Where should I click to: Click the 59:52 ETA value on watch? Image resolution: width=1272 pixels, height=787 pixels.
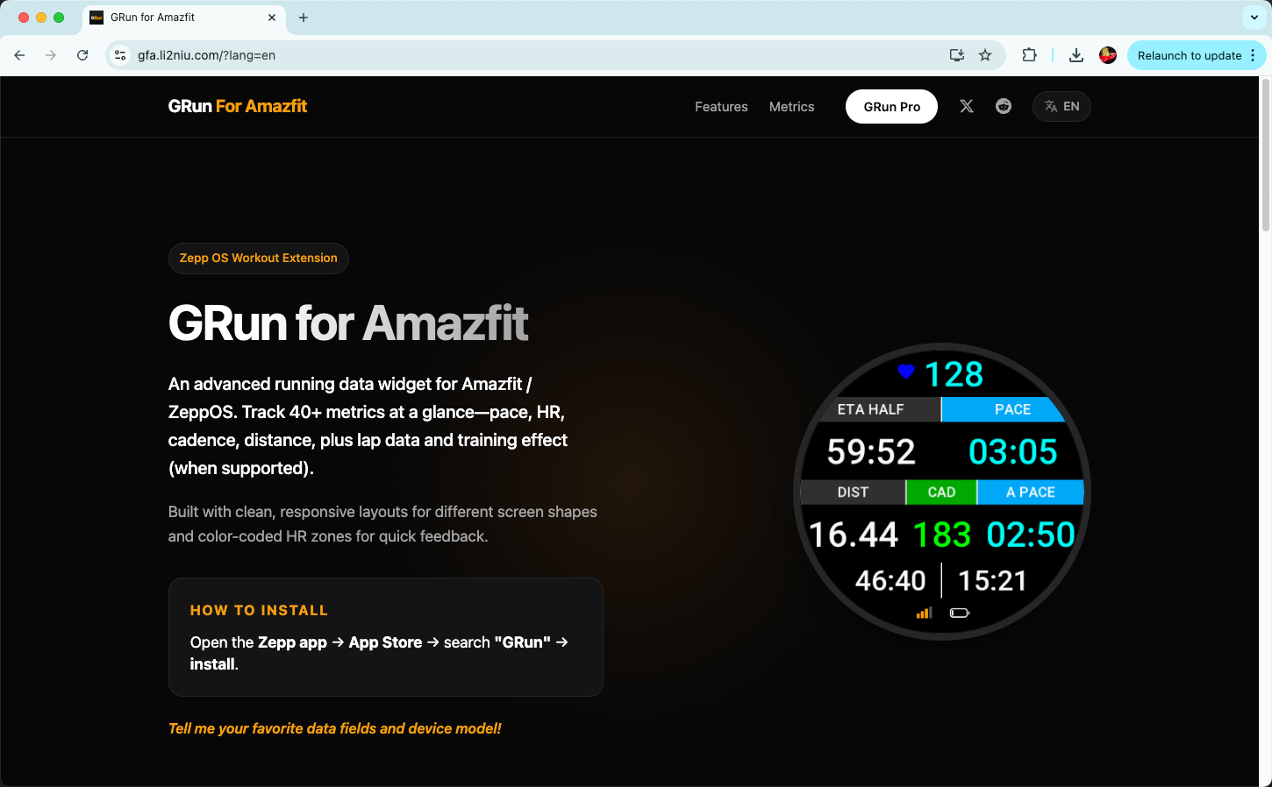click(871, 452)
